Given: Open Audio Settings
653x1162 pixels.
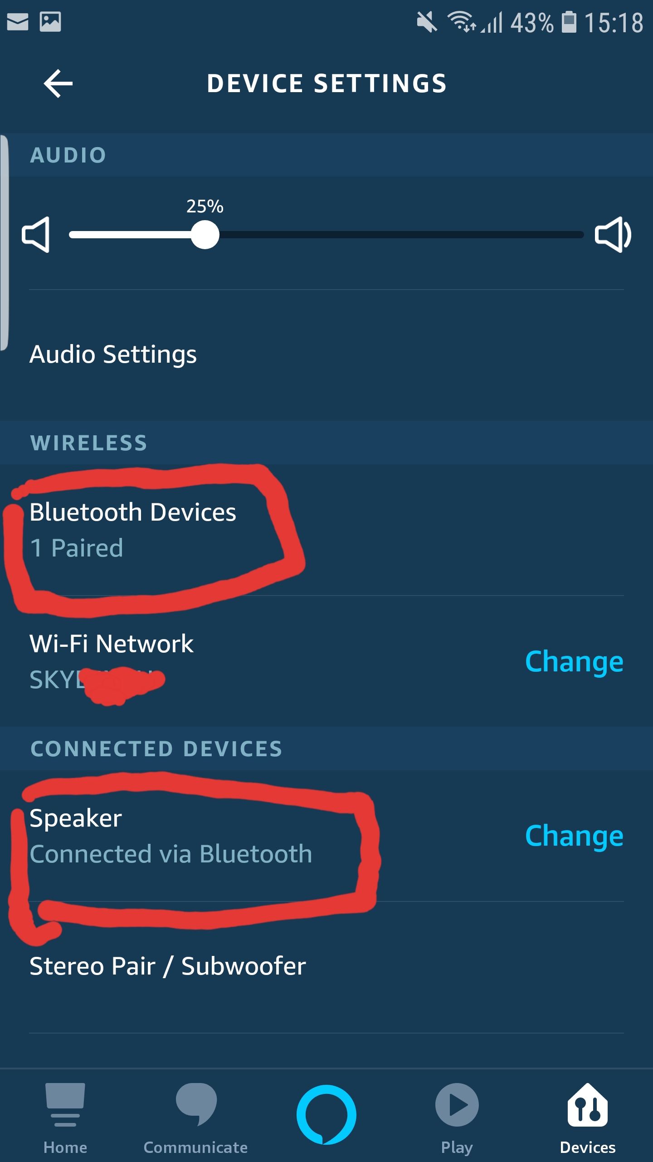Looking at the screenshot, I should click(113, 354).
